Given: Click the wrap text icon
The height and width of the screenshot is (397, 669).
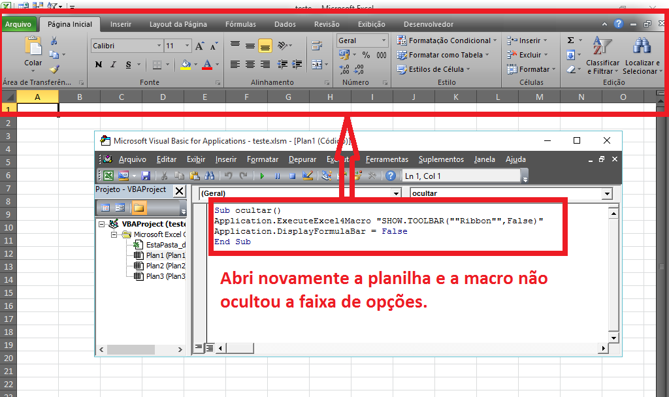Looking at the screenshot, I should (x=317, y=46).
